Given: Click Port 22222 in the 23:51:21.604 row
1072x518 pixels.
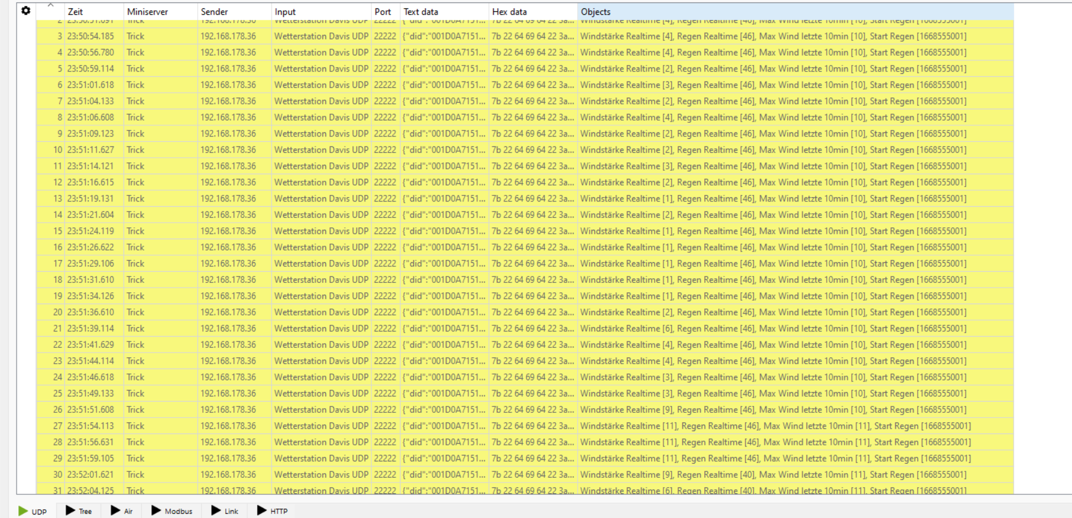Looking at the screenshot, I should click(x=385, y=215).
